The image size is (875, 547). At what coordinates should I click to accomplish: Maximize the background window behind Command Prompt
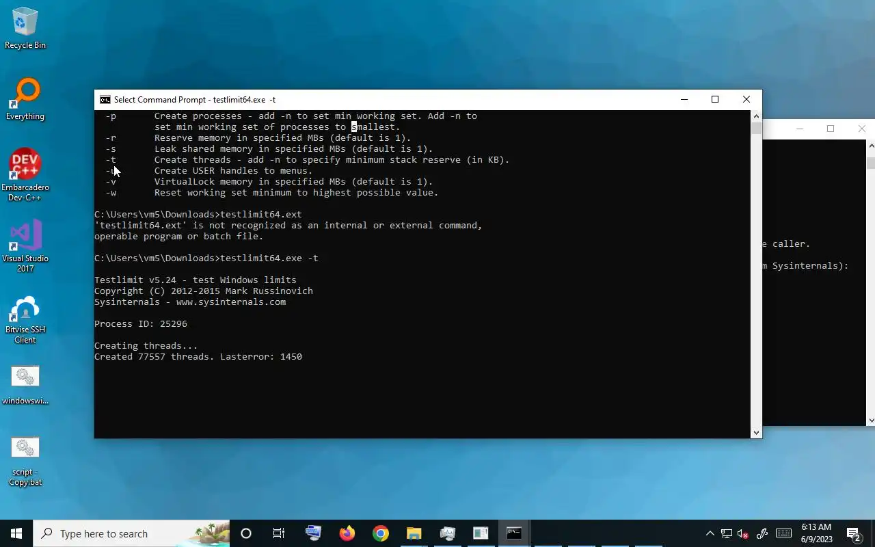[831, 129]
